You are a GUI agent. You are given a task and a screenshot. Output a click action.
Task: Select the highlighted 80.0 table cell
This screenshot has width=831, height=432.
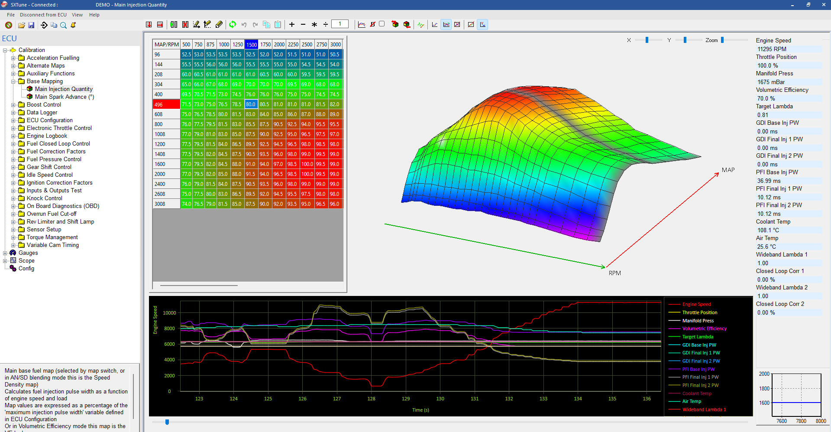(251, 104)
